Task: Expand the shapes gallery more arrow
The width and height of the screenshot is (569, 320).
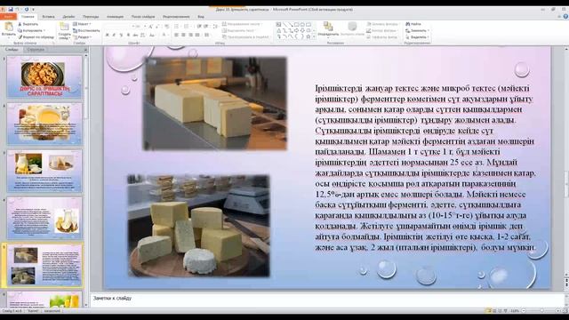Action: pyautogui.click(x=314, y=36)
